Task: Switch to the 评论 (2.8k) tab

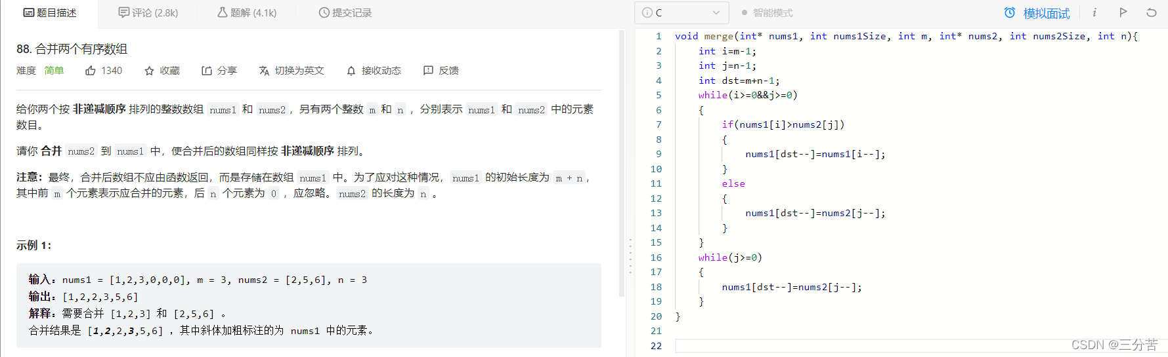Action: point(148,13)
